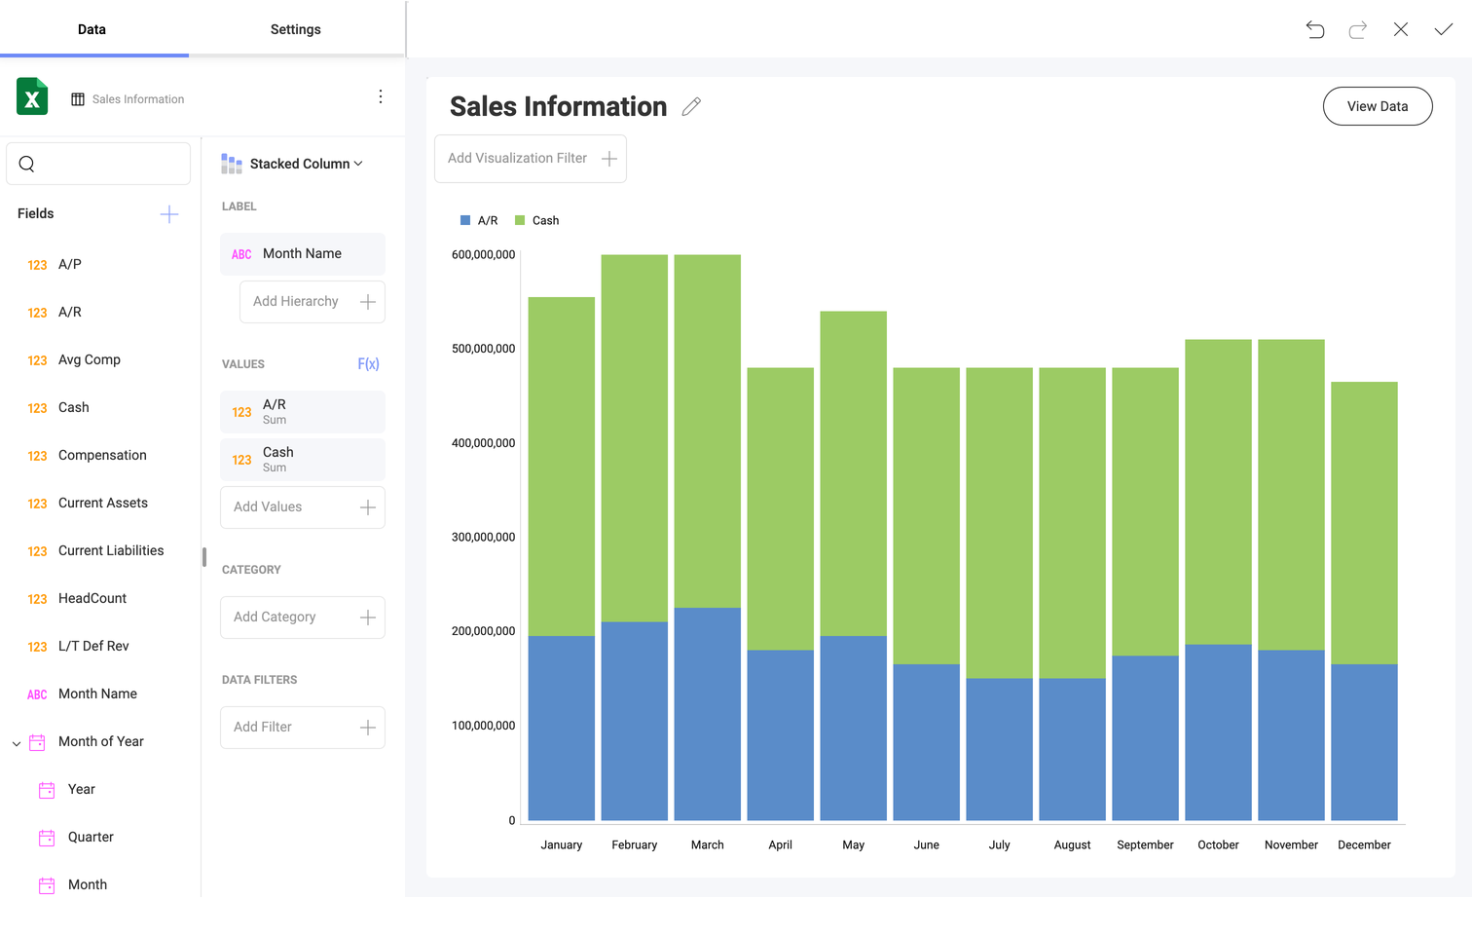Select the Compensation field
Viewport: 1472px width, 937px height.
[x=102, y=456]
